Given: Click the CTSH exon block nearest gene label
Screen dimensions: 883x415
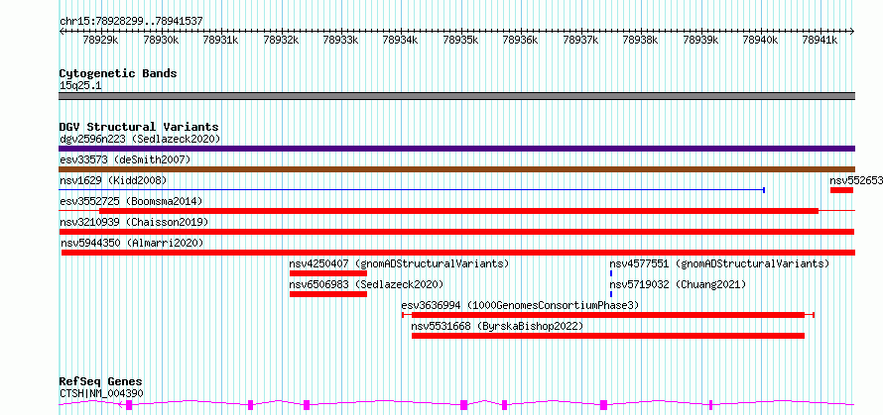Looking at the screenshot, I should (129, 404).
